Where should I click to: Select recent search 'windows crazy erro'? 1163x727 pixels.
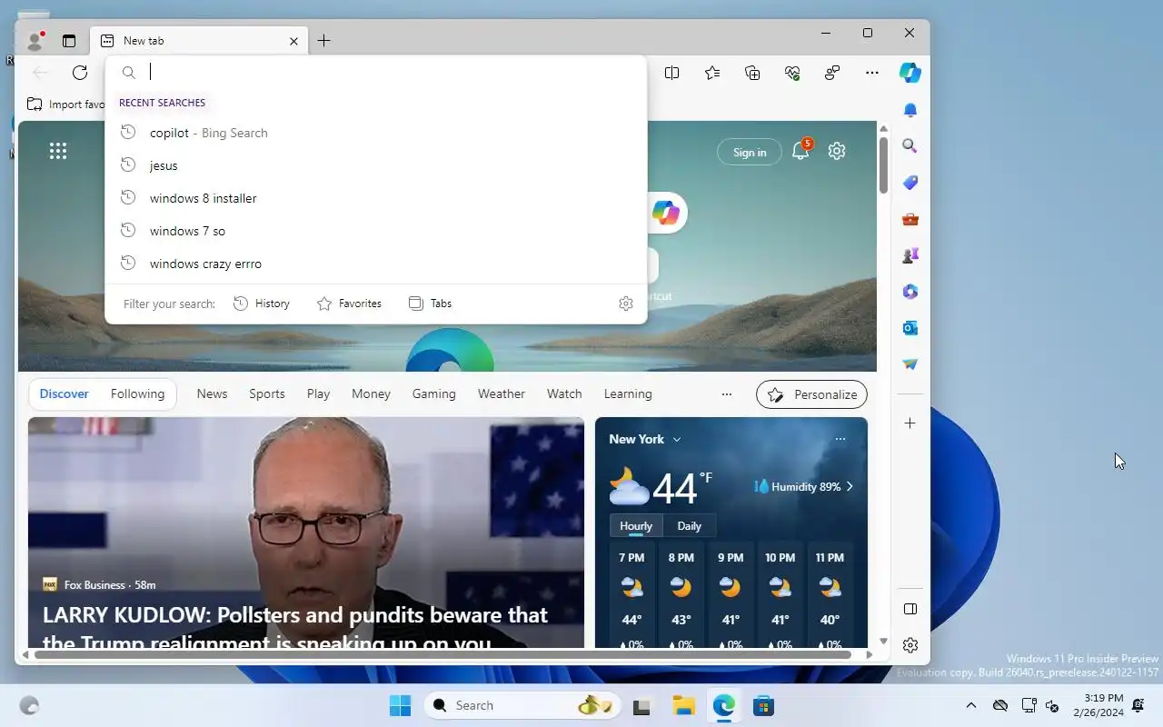(376, 264)
